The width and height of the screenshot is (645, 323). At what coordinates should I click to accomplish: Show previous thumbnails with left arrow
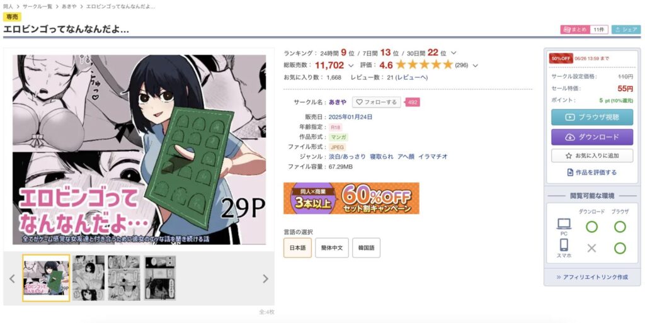point(12,279)
